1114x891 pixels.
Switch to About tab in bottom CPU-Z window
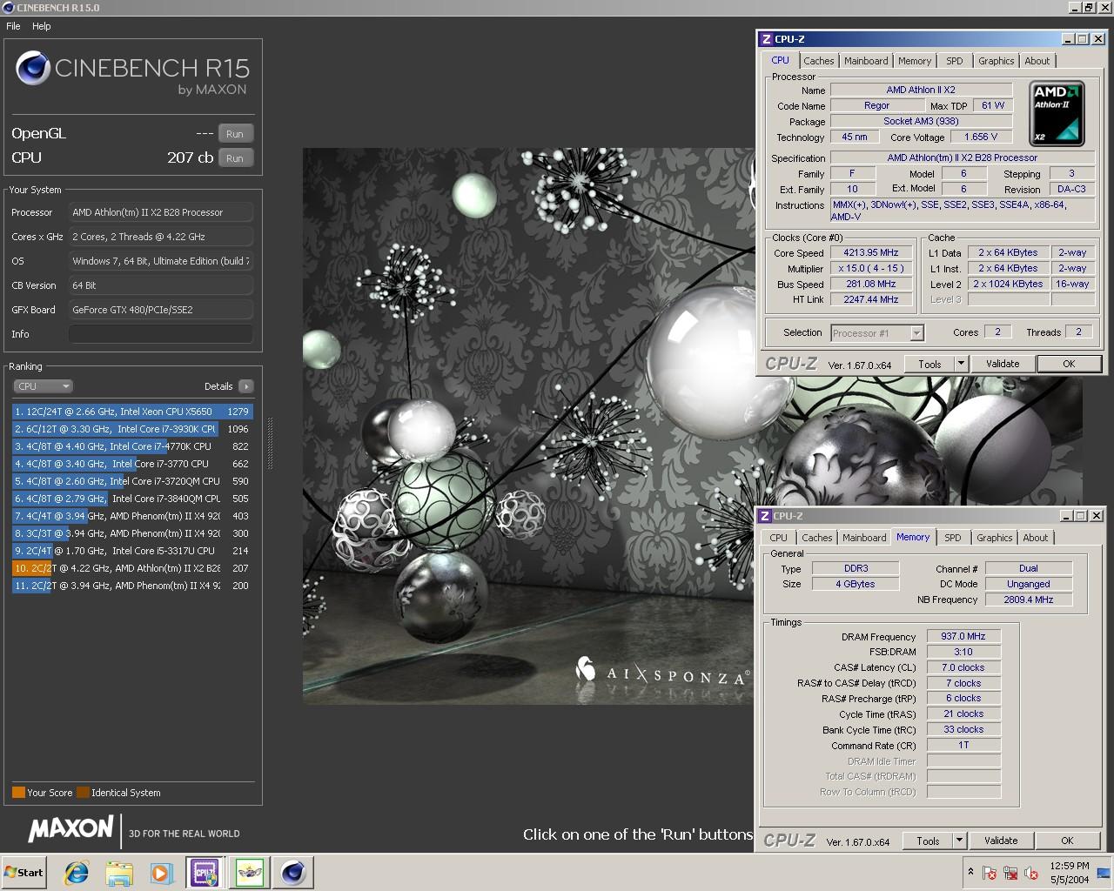tap(1036, 538)
